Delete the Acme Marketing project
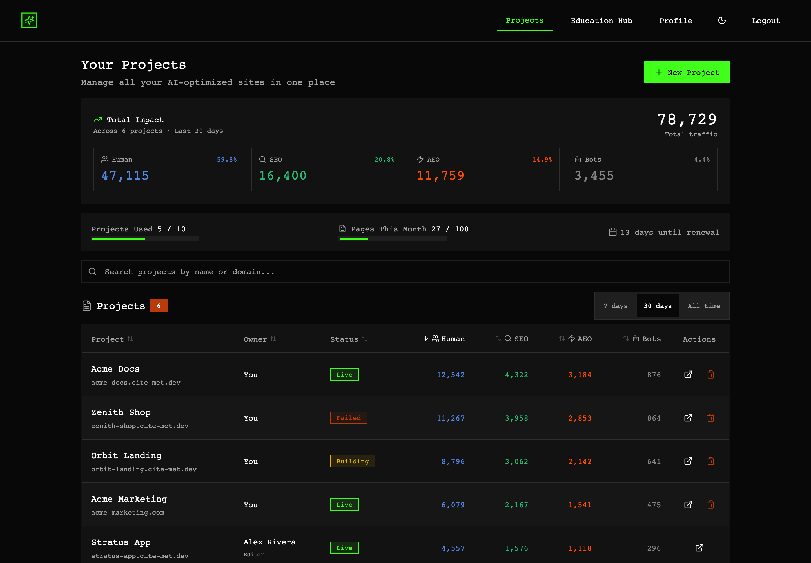 pyautogui.click(x=711, y=505)
